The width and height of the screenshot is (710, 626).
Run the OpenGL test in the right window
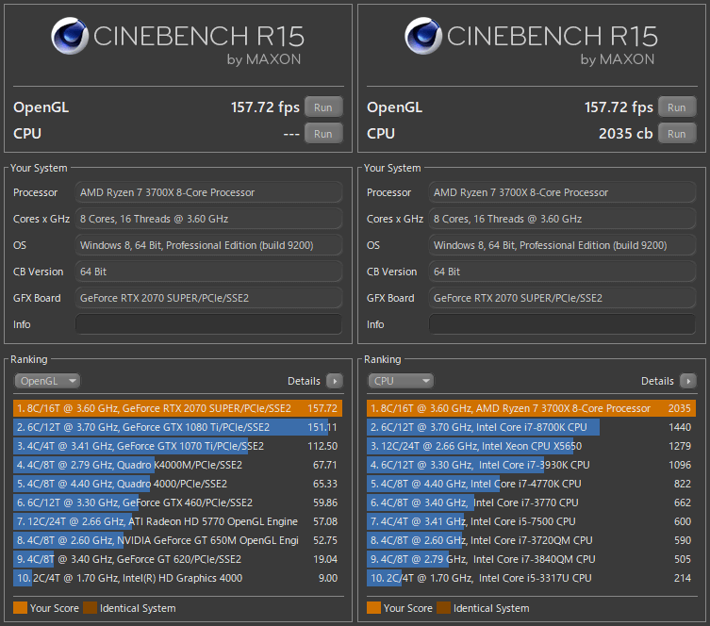click(677, 107)
